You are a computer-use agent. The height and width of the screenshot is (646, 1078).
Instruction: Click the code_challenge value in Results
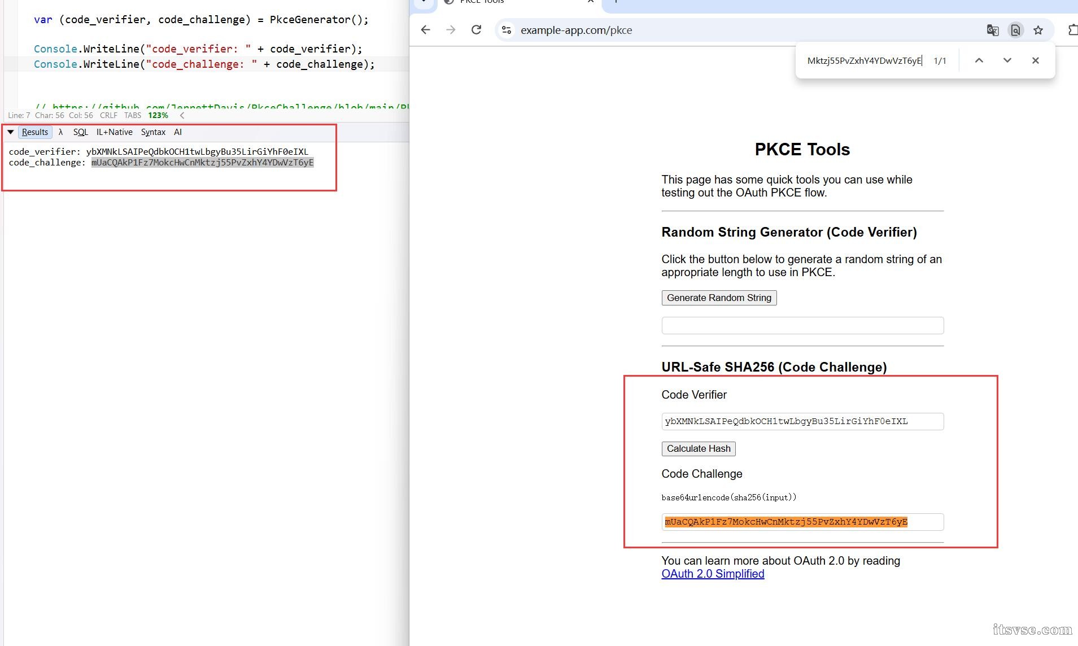click(202, 163)
